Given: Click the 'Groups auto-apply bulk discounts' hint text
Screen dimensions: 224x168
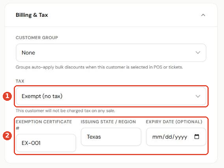Looking at the screenshot, I should coord(99,67).
